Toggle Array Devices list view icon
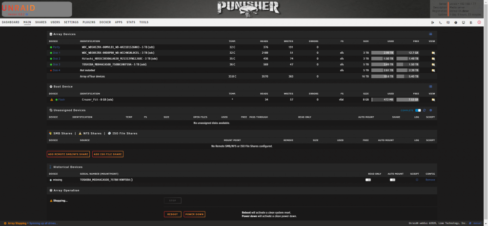This screenshot has height=226, width=488. point(430,34)
